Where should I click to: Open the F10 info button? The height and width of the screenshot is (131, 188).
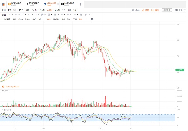(175, 10)
